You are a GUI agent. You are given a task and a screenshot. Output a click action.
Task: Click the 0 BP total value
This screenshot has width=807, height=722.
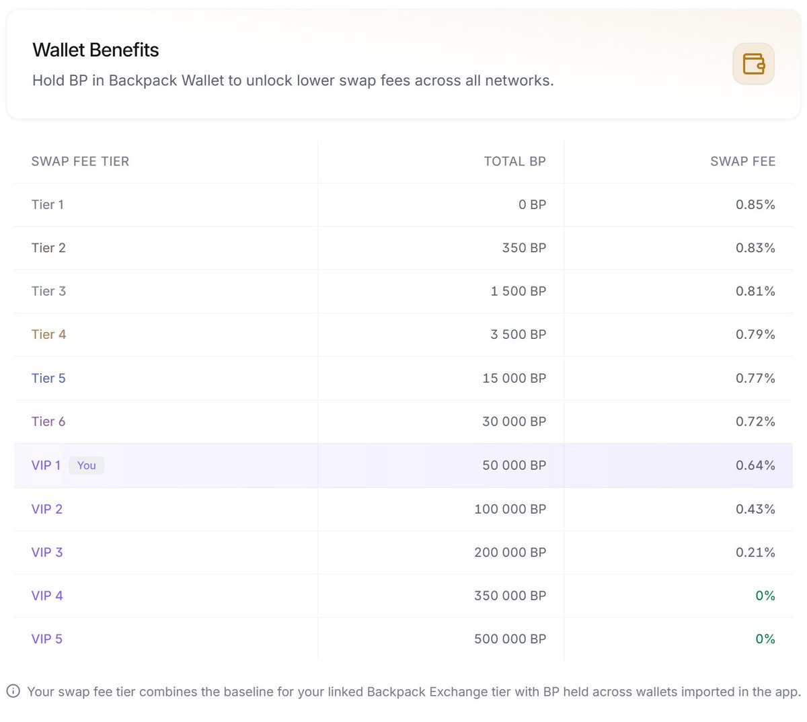(533, 204)
